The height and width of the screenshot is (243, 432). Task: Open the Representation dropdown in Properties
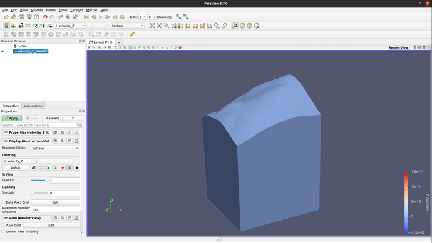(x=55, y=148)
